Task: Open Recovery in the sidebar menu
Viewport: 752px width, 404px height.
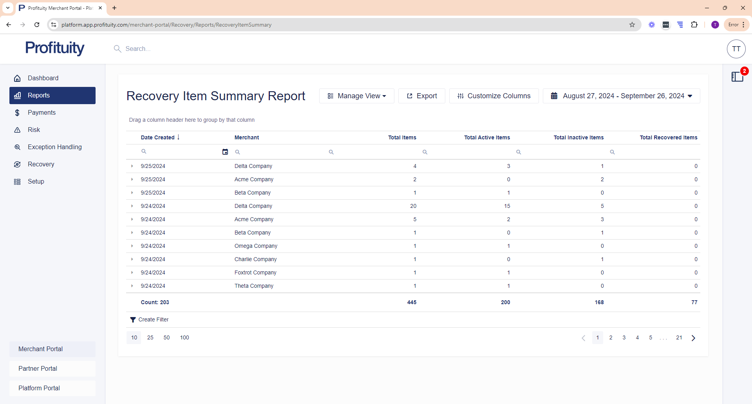Action: [41, 164]
